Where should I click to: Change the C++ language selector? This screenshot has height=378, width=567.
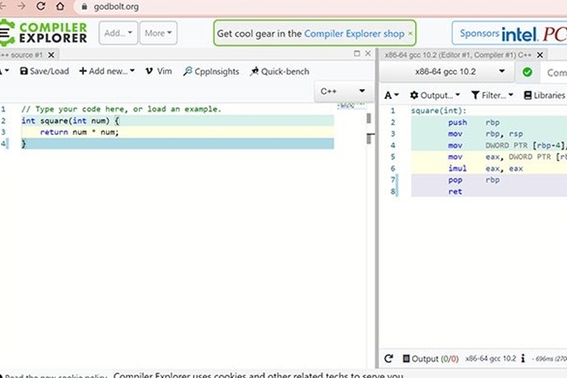(x=342, y=91)
